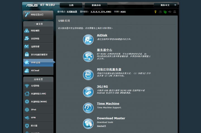Screen dimensions: 201x133
Task: Click the Server Center (服务器中心) house icon
Action: (88, 57)
